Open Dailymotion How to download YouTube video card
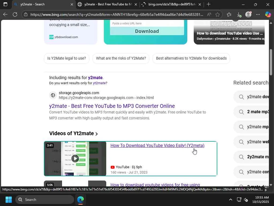 point(229,32)
